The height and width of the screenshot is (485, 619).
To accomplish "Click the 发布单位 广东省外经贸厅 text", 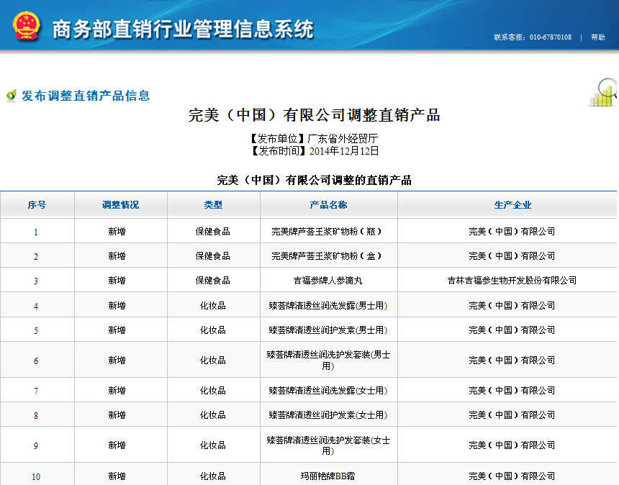I will 314,139.
